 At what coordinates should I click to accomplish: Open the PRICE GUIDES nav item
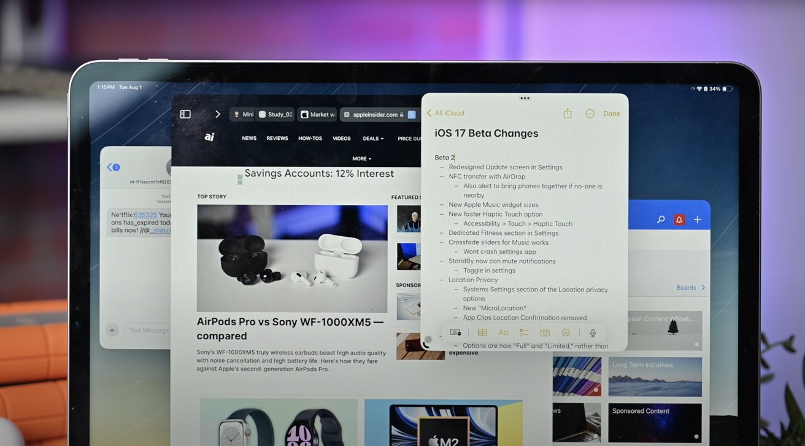(x=409, y=139)
